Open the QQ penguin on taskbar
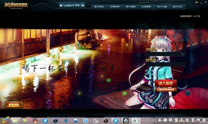The height and width of the screenshot is (124, 208). pyautogui.click(x=35, y=121)
